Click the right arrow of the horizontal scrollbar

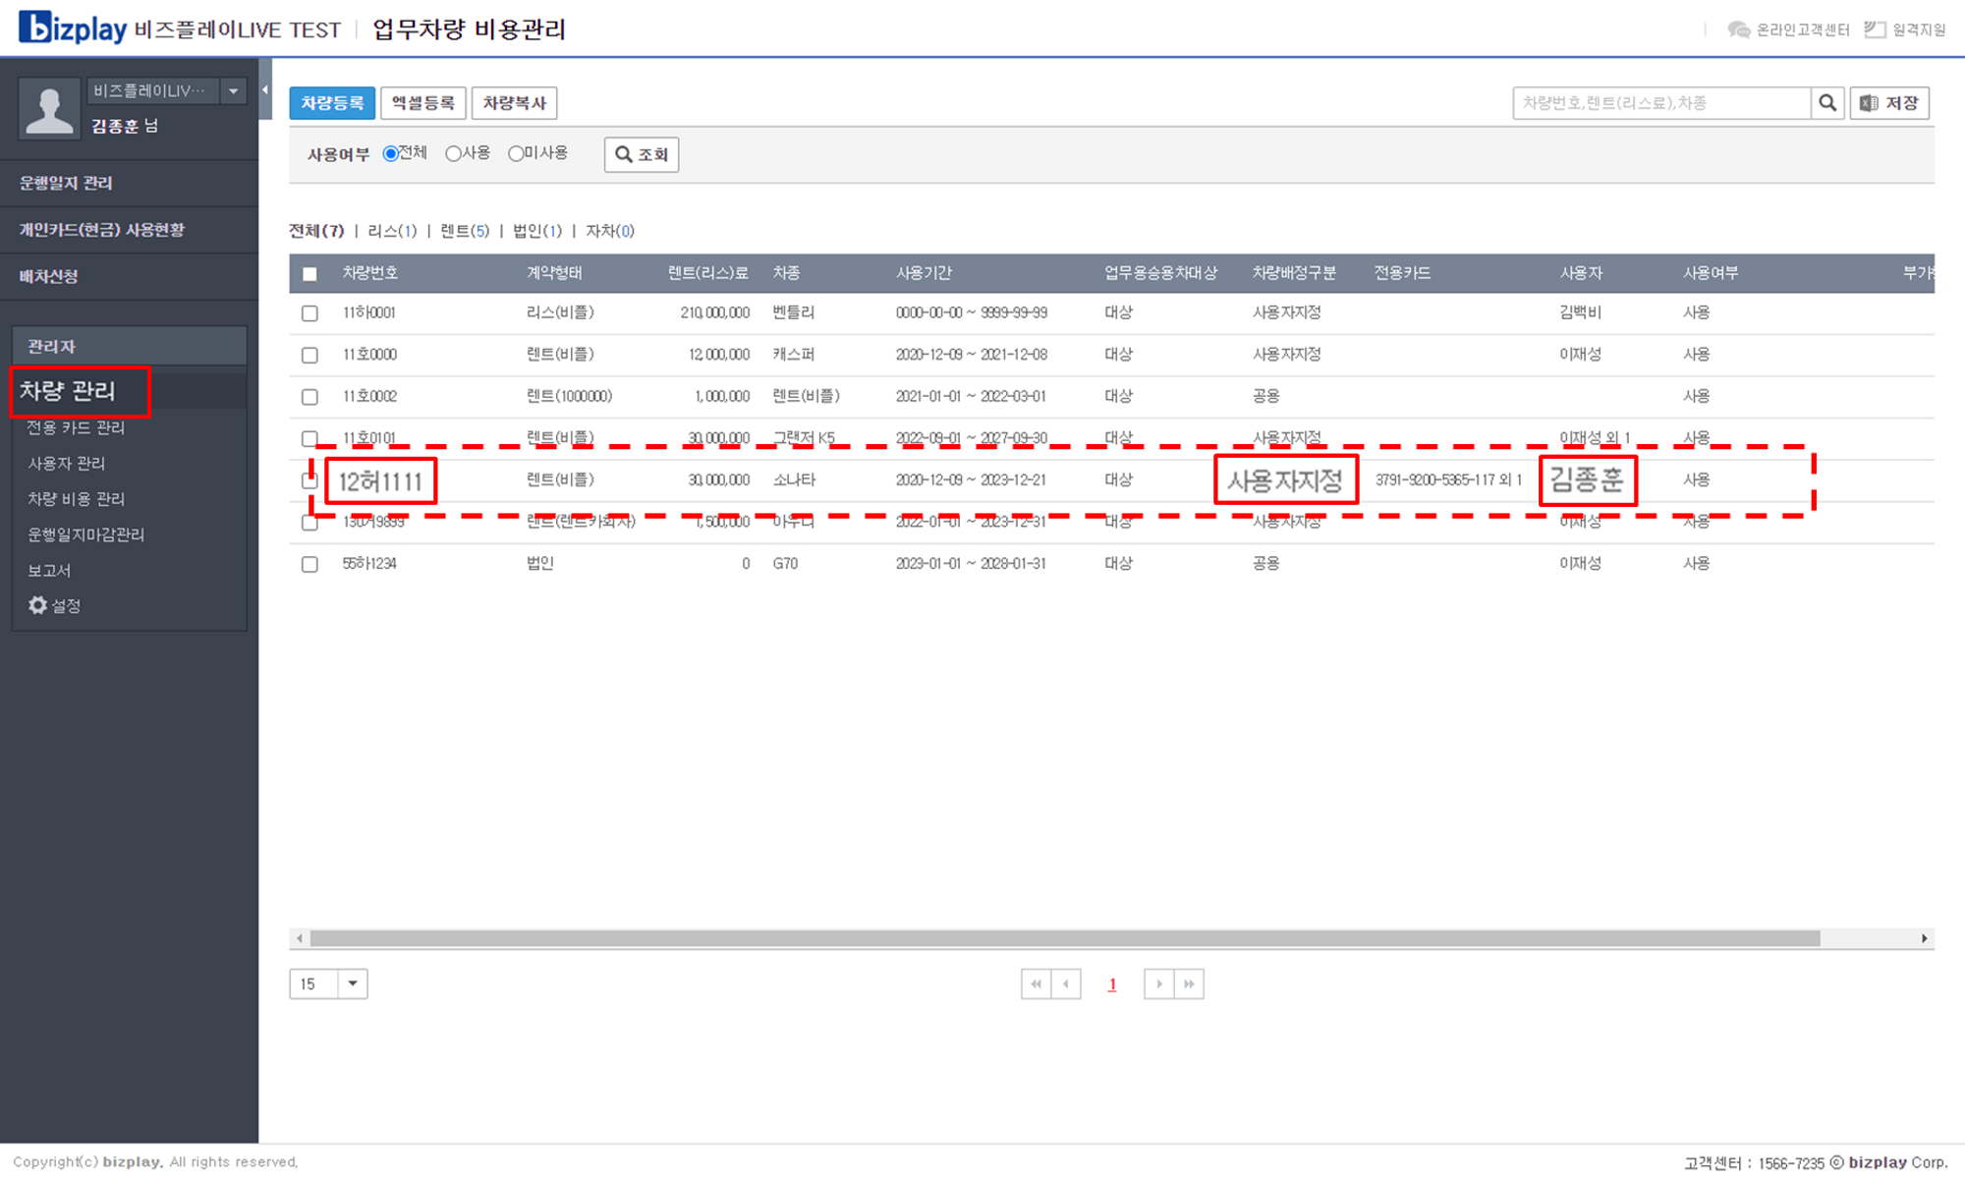(1924, 938)
